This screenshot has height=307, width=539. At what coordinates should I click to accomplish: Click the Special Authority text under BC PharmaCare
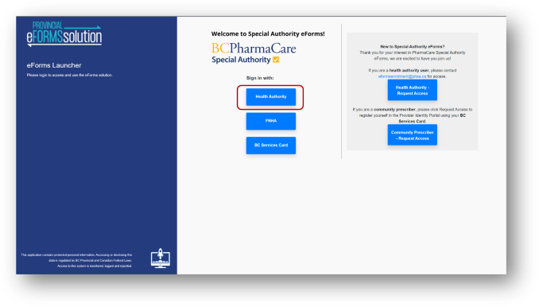click(x=242, y=60)
